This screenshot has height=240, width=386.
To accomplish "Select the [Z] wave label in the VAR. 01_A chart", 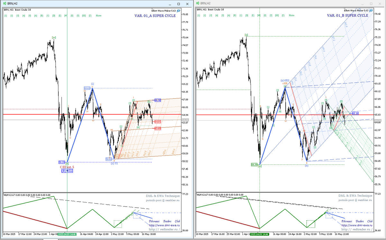I will [x=90, y=15].
